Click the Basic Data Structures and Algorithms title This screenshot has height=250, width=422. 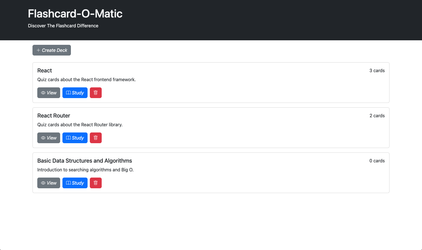coord(84,161)
